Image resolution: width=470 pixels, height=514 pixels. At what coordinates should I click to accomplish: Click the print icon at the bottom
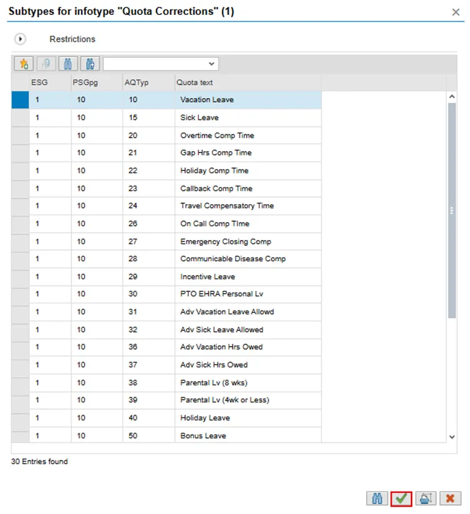[x=425, y=498]
